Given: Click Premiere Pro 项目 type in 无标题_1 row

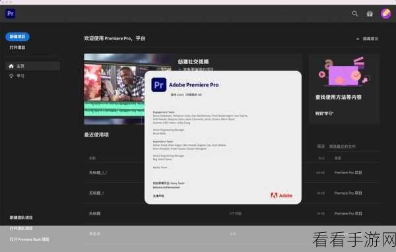Looking at the screenshot, I should [348, 193].
